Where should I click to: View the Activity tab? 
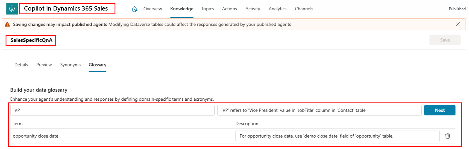click(x=253, y=9)
